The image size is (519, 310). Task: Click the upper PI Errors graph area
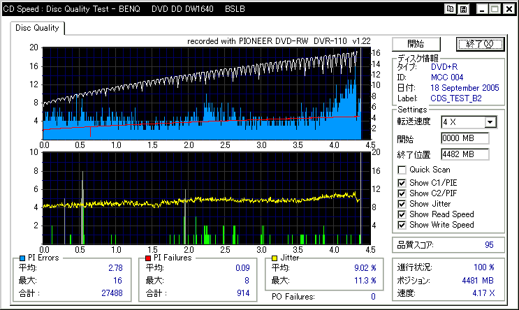pyautogui.click(x=203, y=93)
